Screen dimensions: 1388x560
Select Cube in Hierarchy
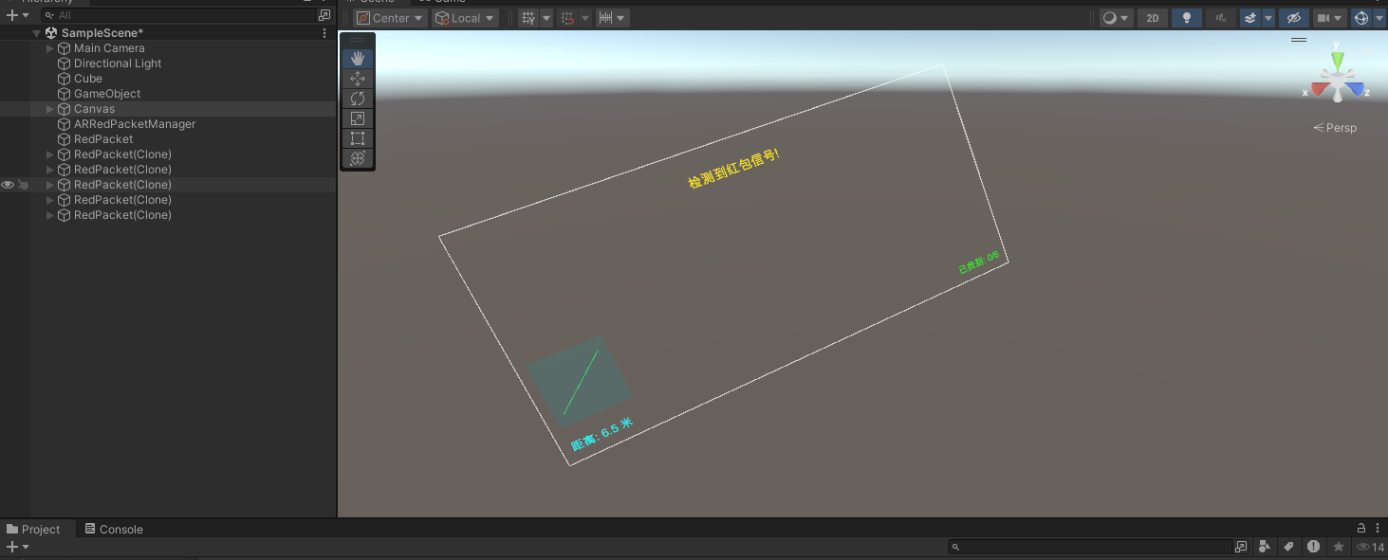click(88, 79)
